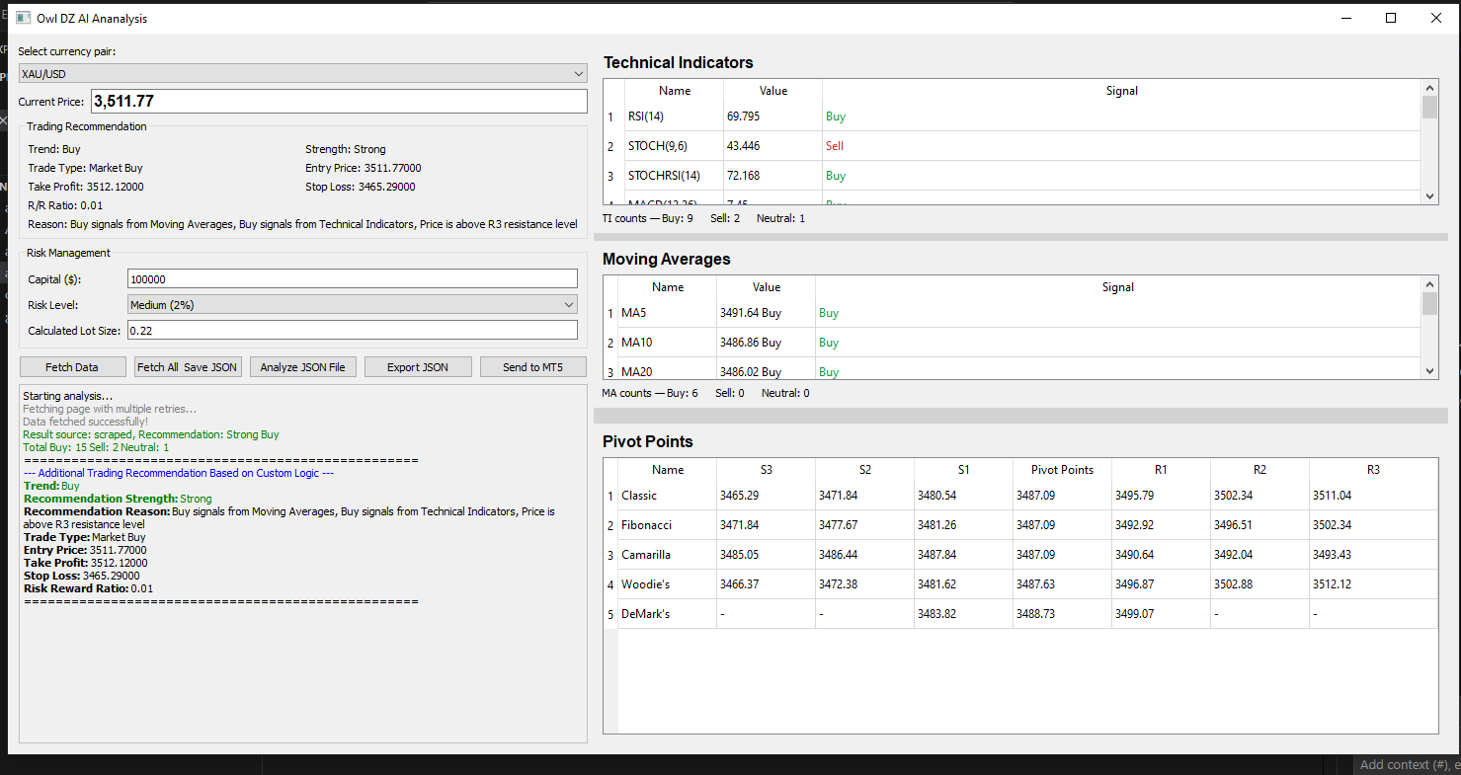Viewport: 1461px width, 775px height.
Task: Select the Calculated Lot Size field
Action: pos(352,331)
